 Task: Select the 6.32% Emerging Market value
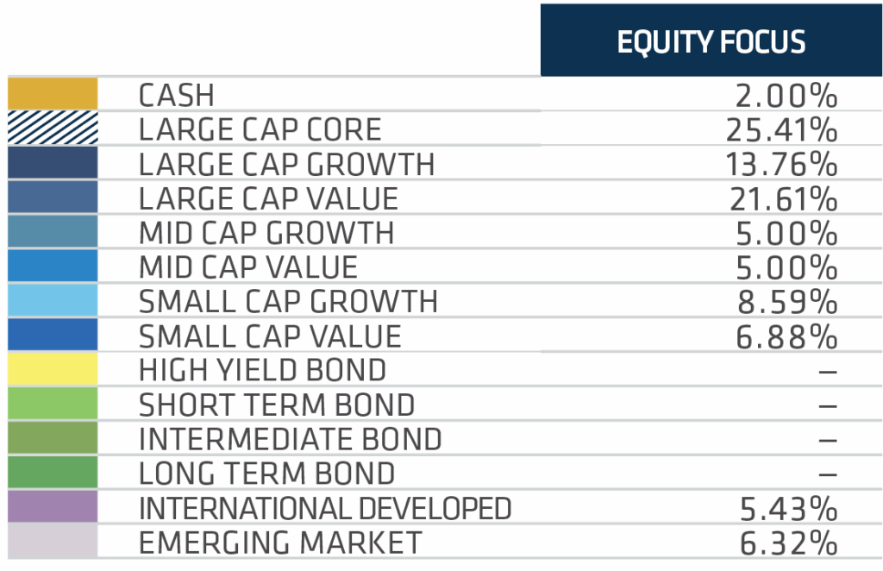coord(788,543)
